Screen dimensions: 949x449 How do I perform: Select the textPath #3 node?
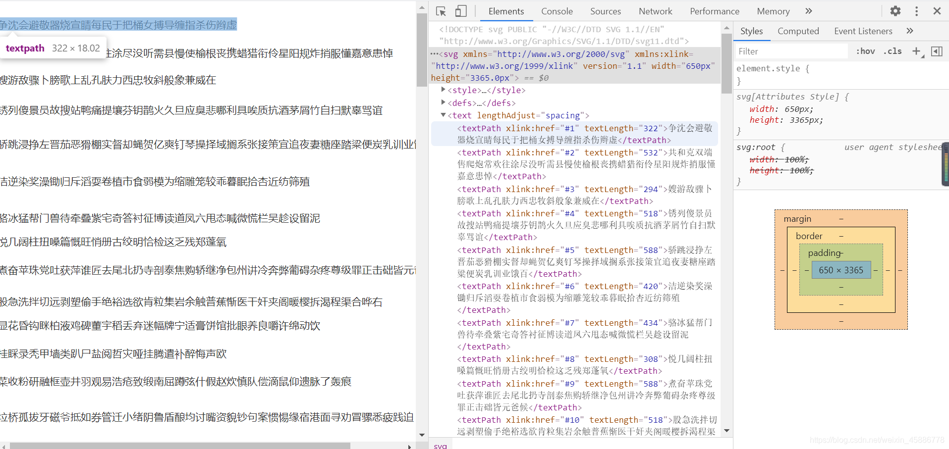574,195
